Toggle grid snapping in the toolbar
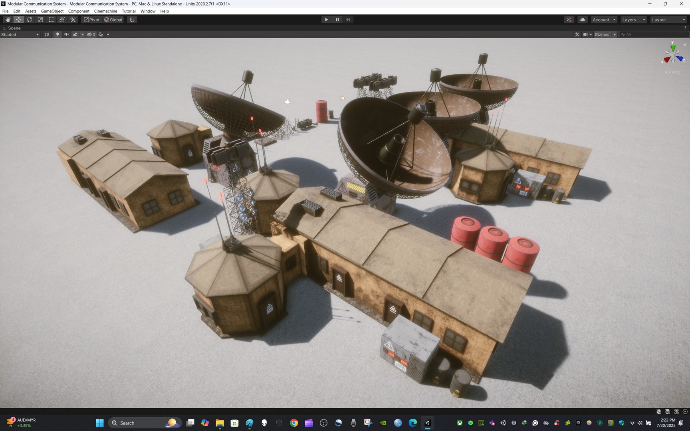690x431 pixels. (x=132, y=20)
